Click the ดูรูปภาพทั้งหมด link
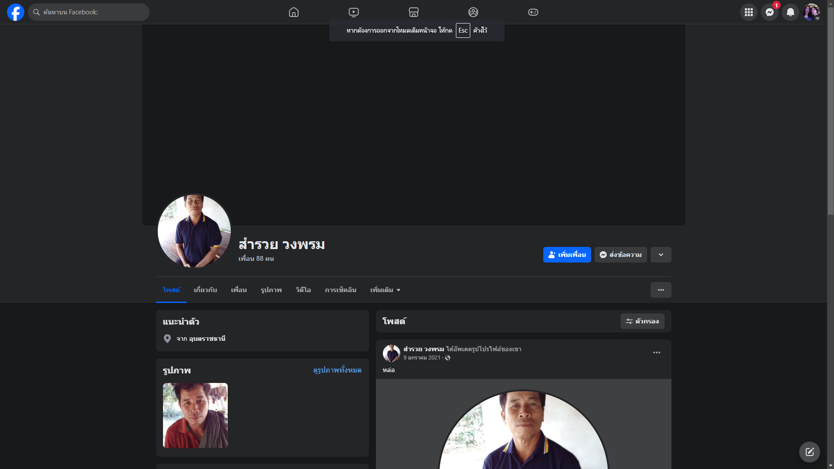 337,370
